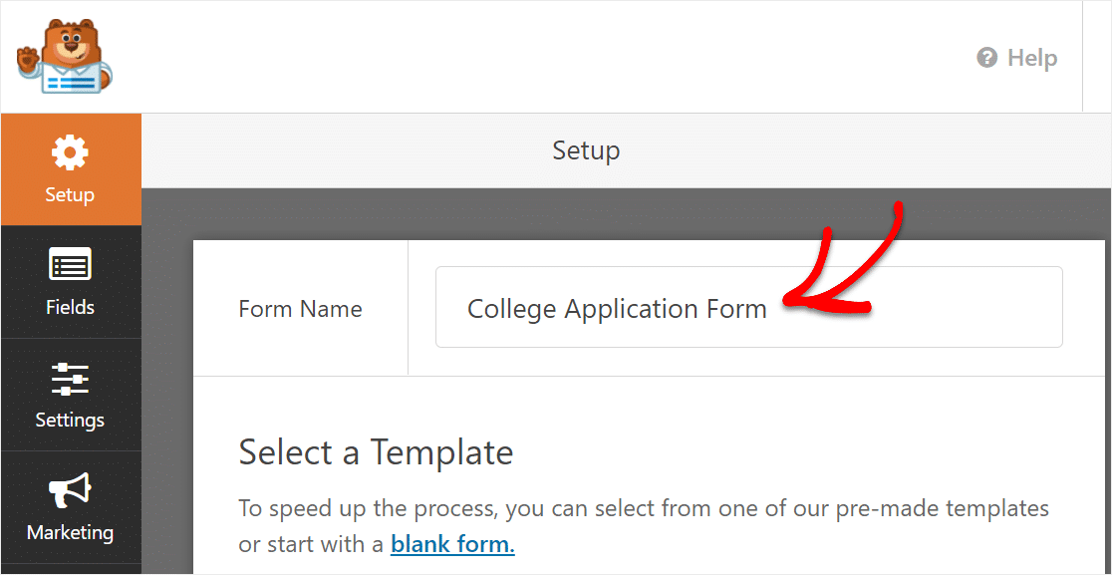Click the Setup label in sidebar
This screenshot has height=575, width=1112.
[x=70, y=194]
